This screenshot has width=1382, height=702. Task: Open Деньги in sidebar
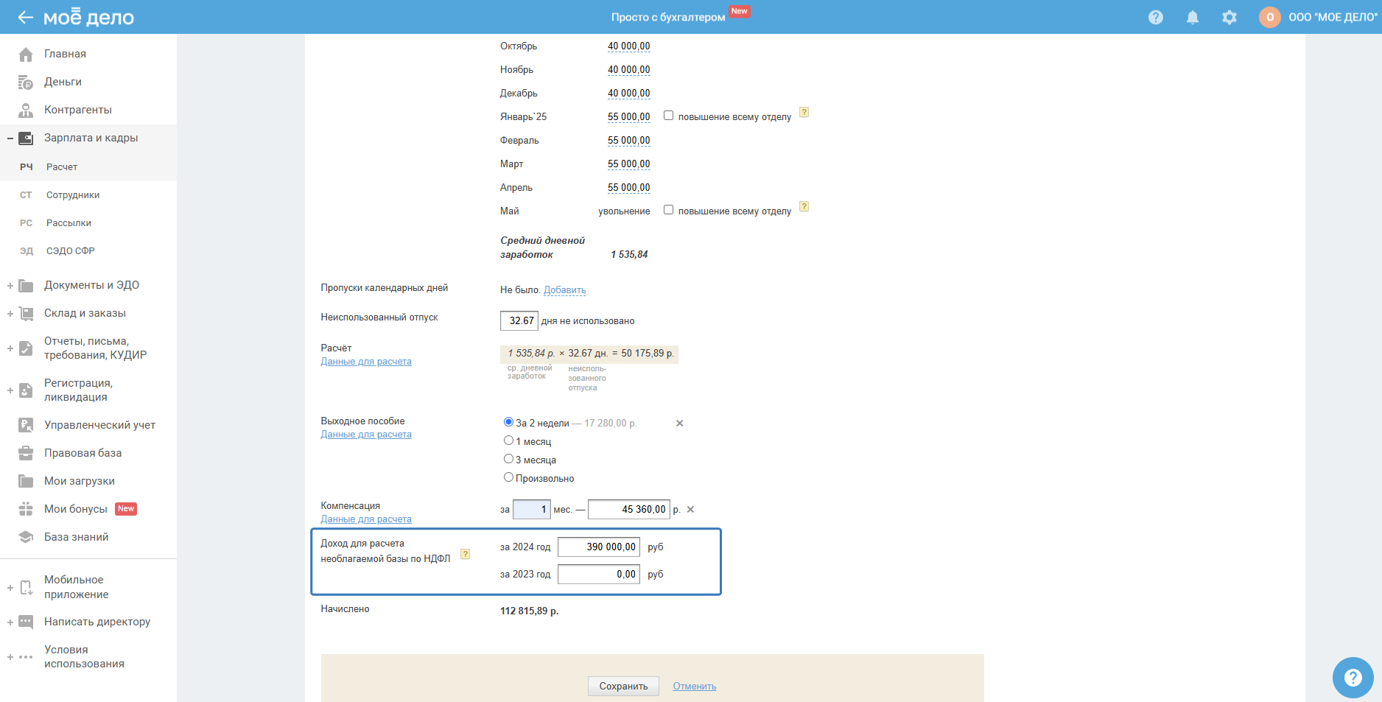63,82
